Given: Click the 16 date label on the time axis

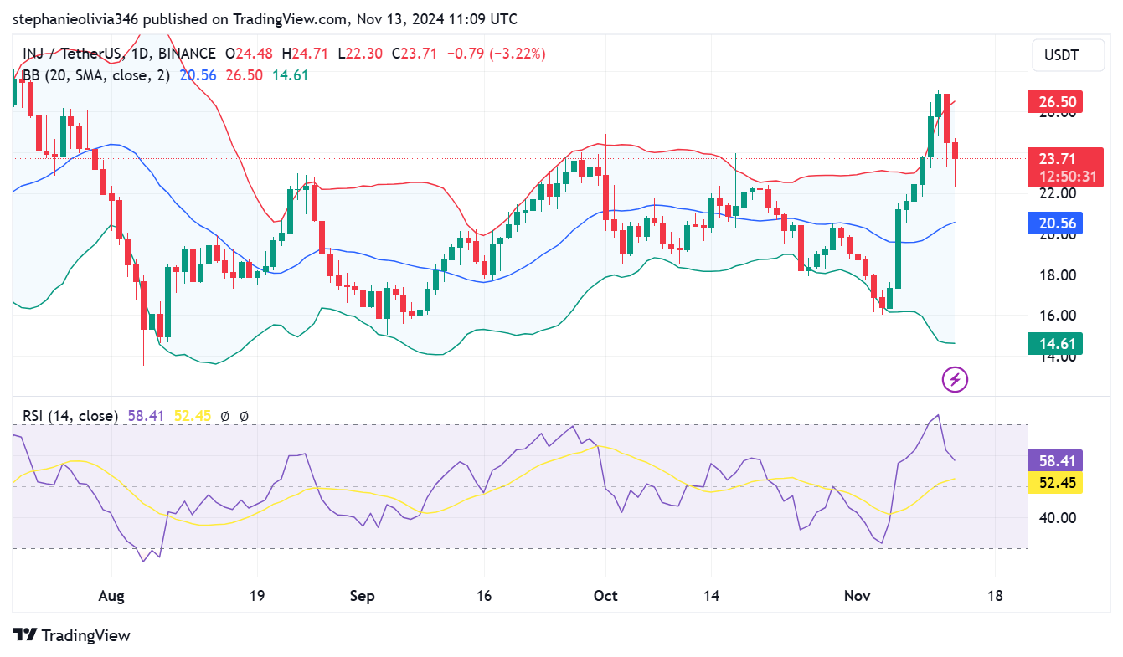Looking at the screenshot, I should coord(483,596).
